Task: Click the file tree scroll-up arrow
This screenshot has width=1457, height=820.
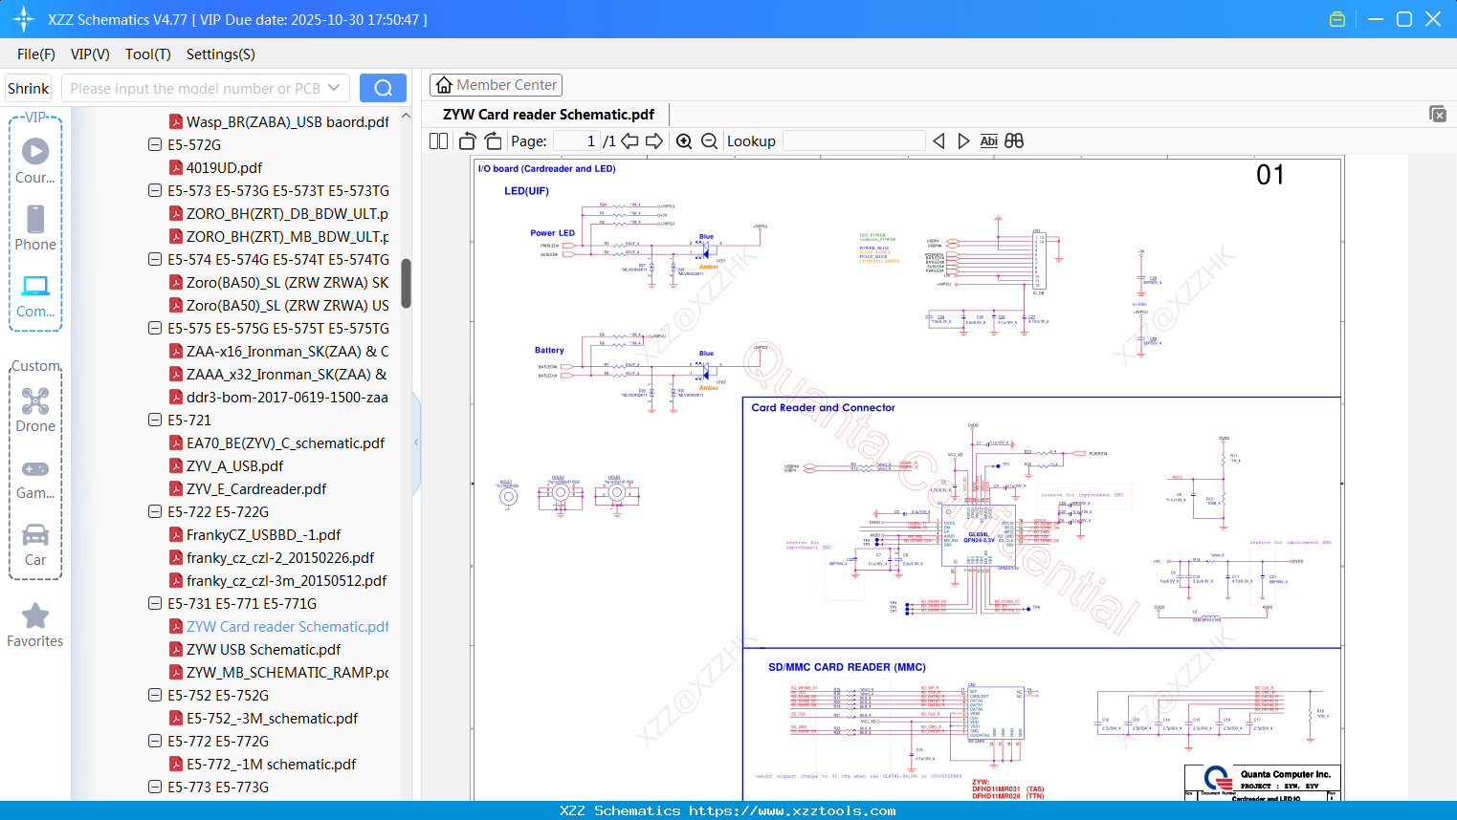Action: coord(406,116)
